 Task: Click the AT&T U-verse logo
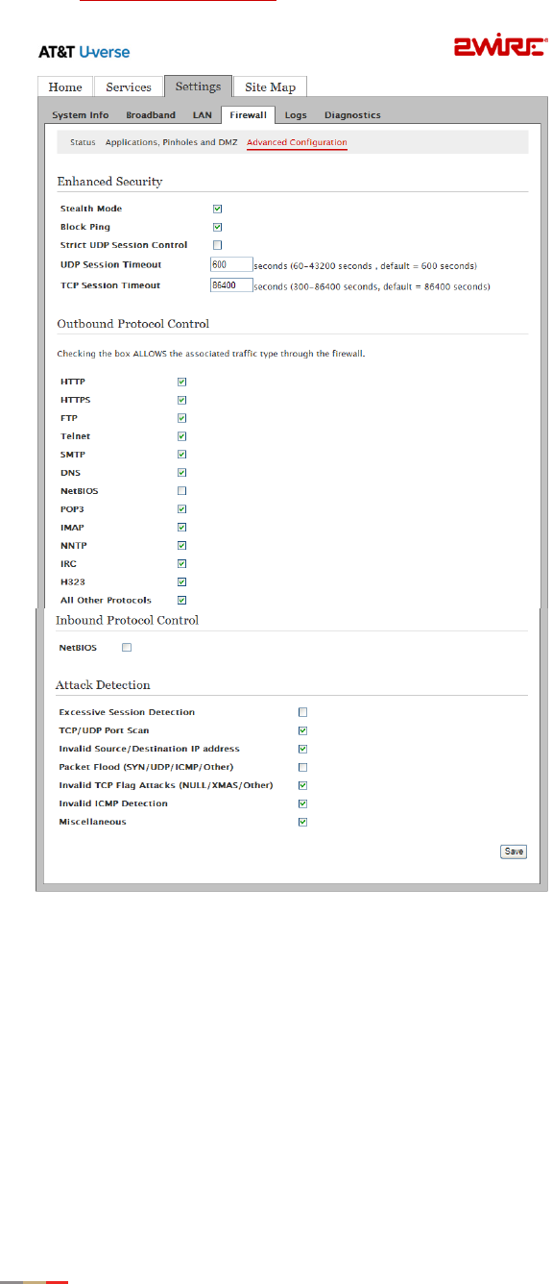(x=84, y=51)
